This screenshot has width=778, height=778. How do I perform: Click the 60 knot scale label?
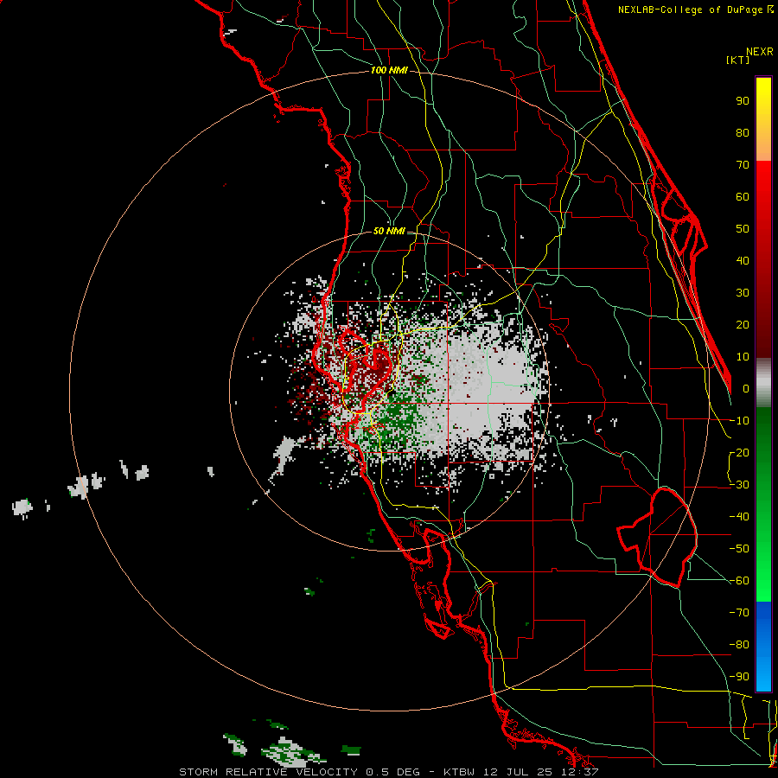coord(743,197)
